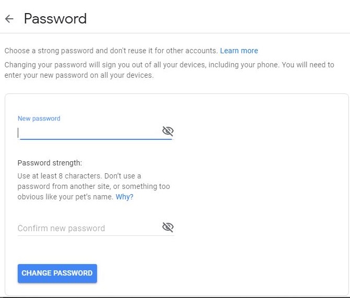Focus the Confirm new password field
This screenshot has width=350, height=298.
click(x=89, y=228)
